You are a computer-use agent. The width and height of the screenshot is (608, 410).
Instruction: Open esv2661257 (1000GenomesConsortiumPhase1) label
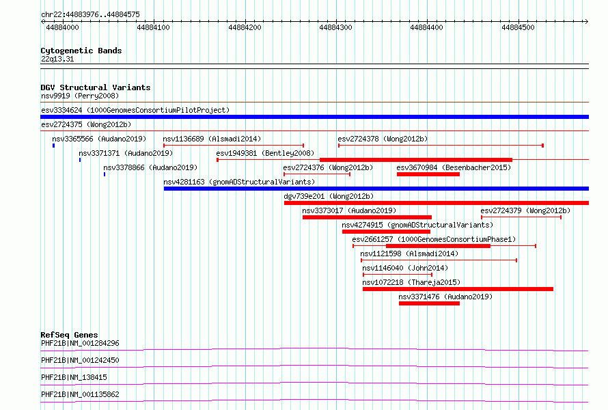434,239
